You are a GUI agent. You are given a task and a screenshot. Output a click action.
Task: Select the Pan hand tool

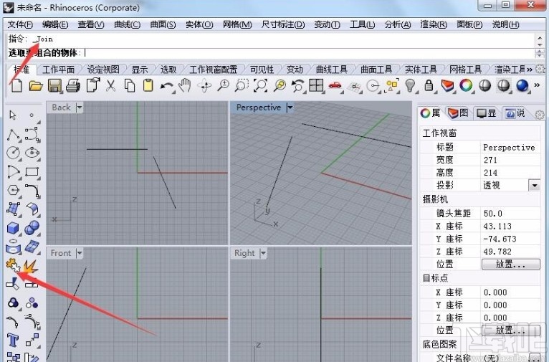[x=184, y=85]
